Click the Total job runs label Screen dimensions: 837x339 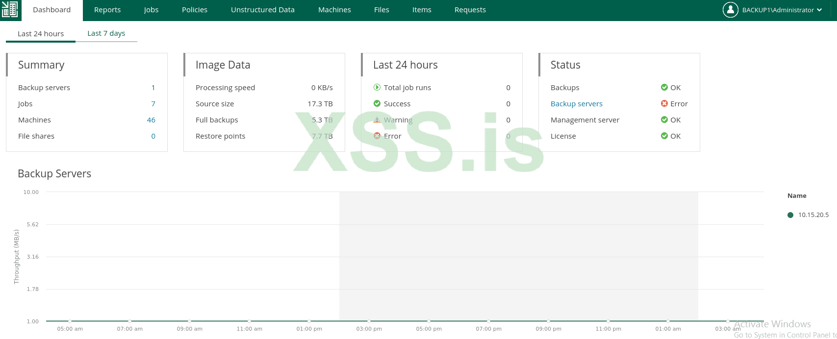tap(407, 88)
